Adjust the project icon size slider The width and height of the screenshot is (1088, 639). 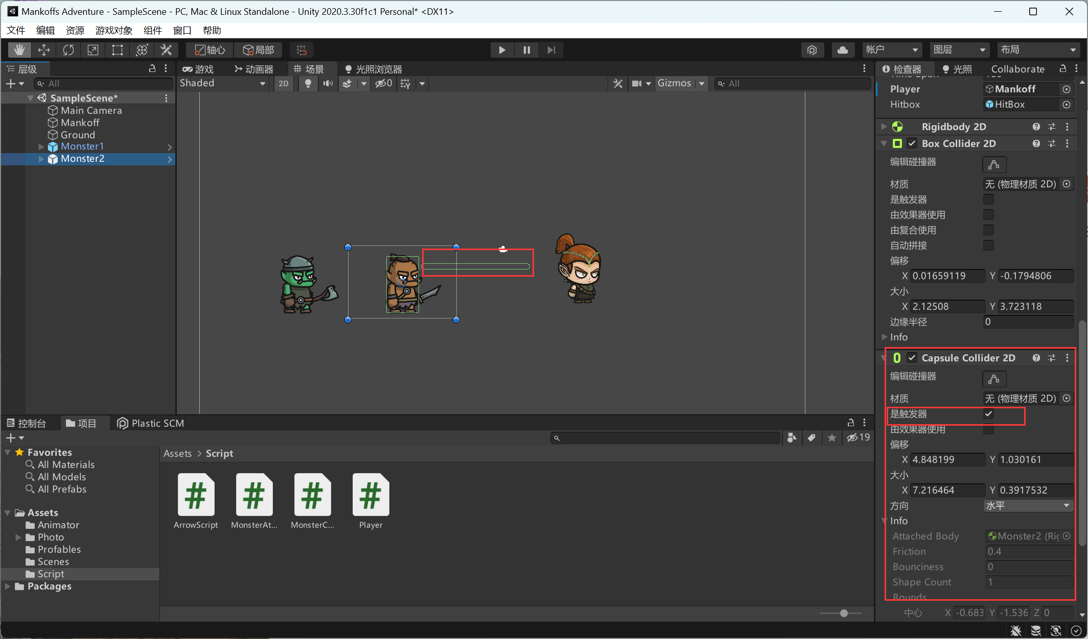click(x=844, y=613)
